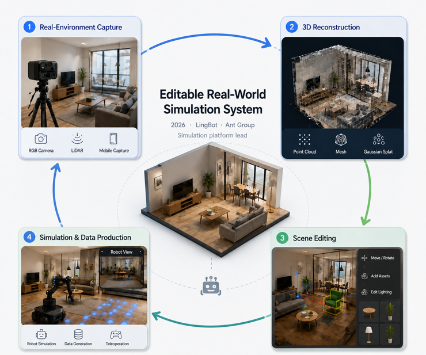
Task: Select the round table asset thumbnail
Action: 369,312
